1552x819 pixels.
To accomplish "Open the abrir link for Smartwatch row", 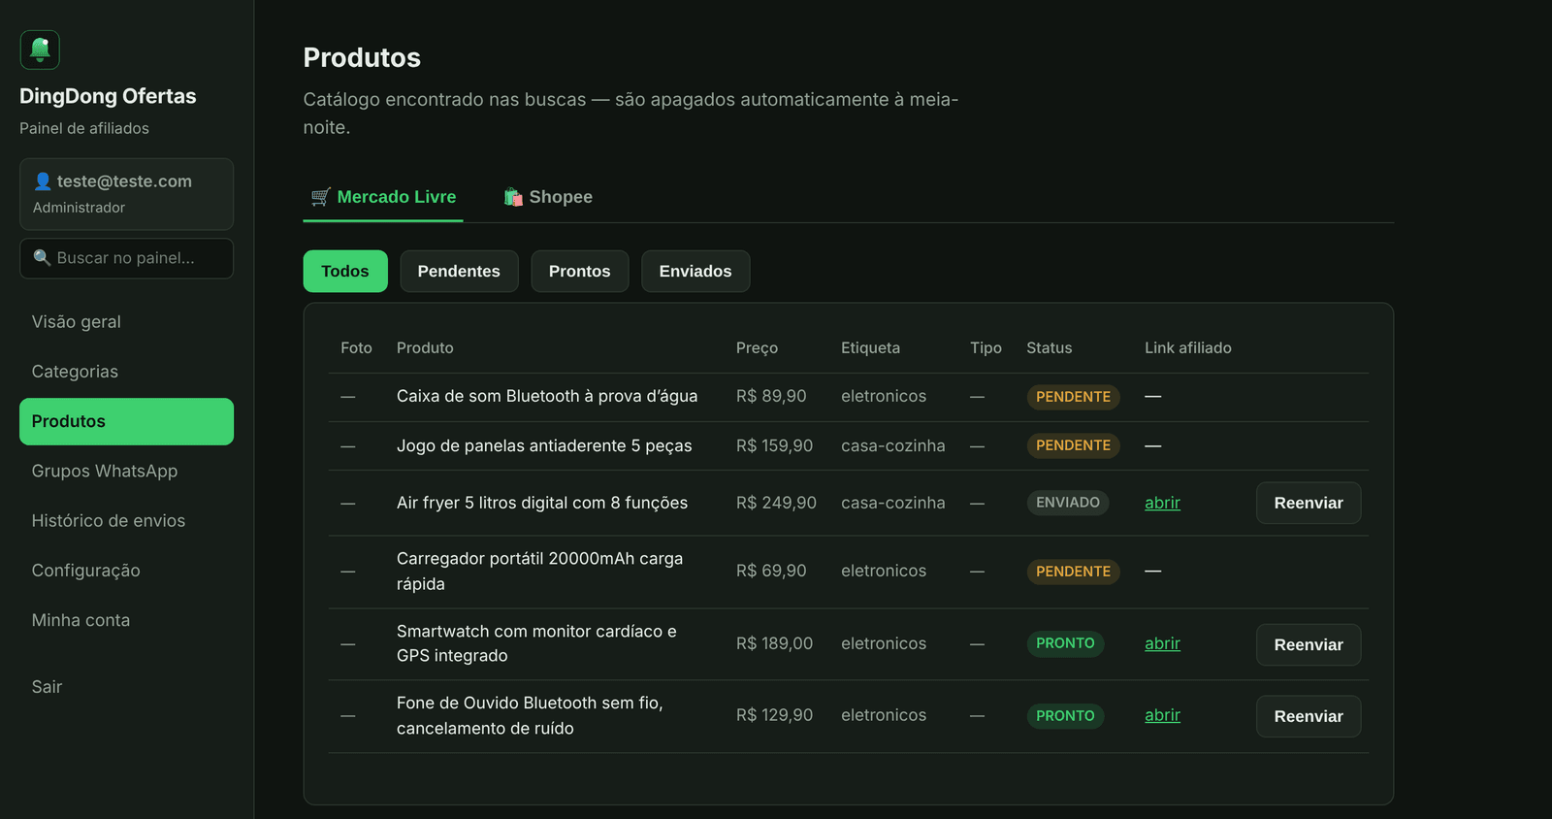I will tap(1162, 643).
